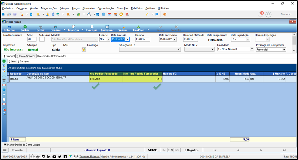Click the Horário Expedição spinner control

[268, 39]
